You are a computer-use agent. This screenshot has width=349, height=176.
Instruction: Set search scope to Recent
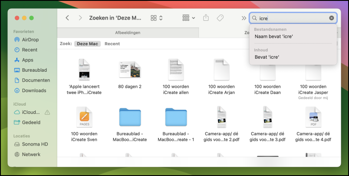pyautogui.click(x=112, y=43)
